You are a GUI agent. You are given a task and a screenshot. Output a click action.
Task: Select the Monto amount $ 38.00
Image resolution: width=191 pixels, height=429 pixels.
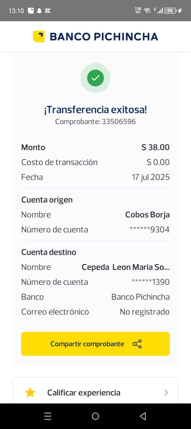[155, 147]
